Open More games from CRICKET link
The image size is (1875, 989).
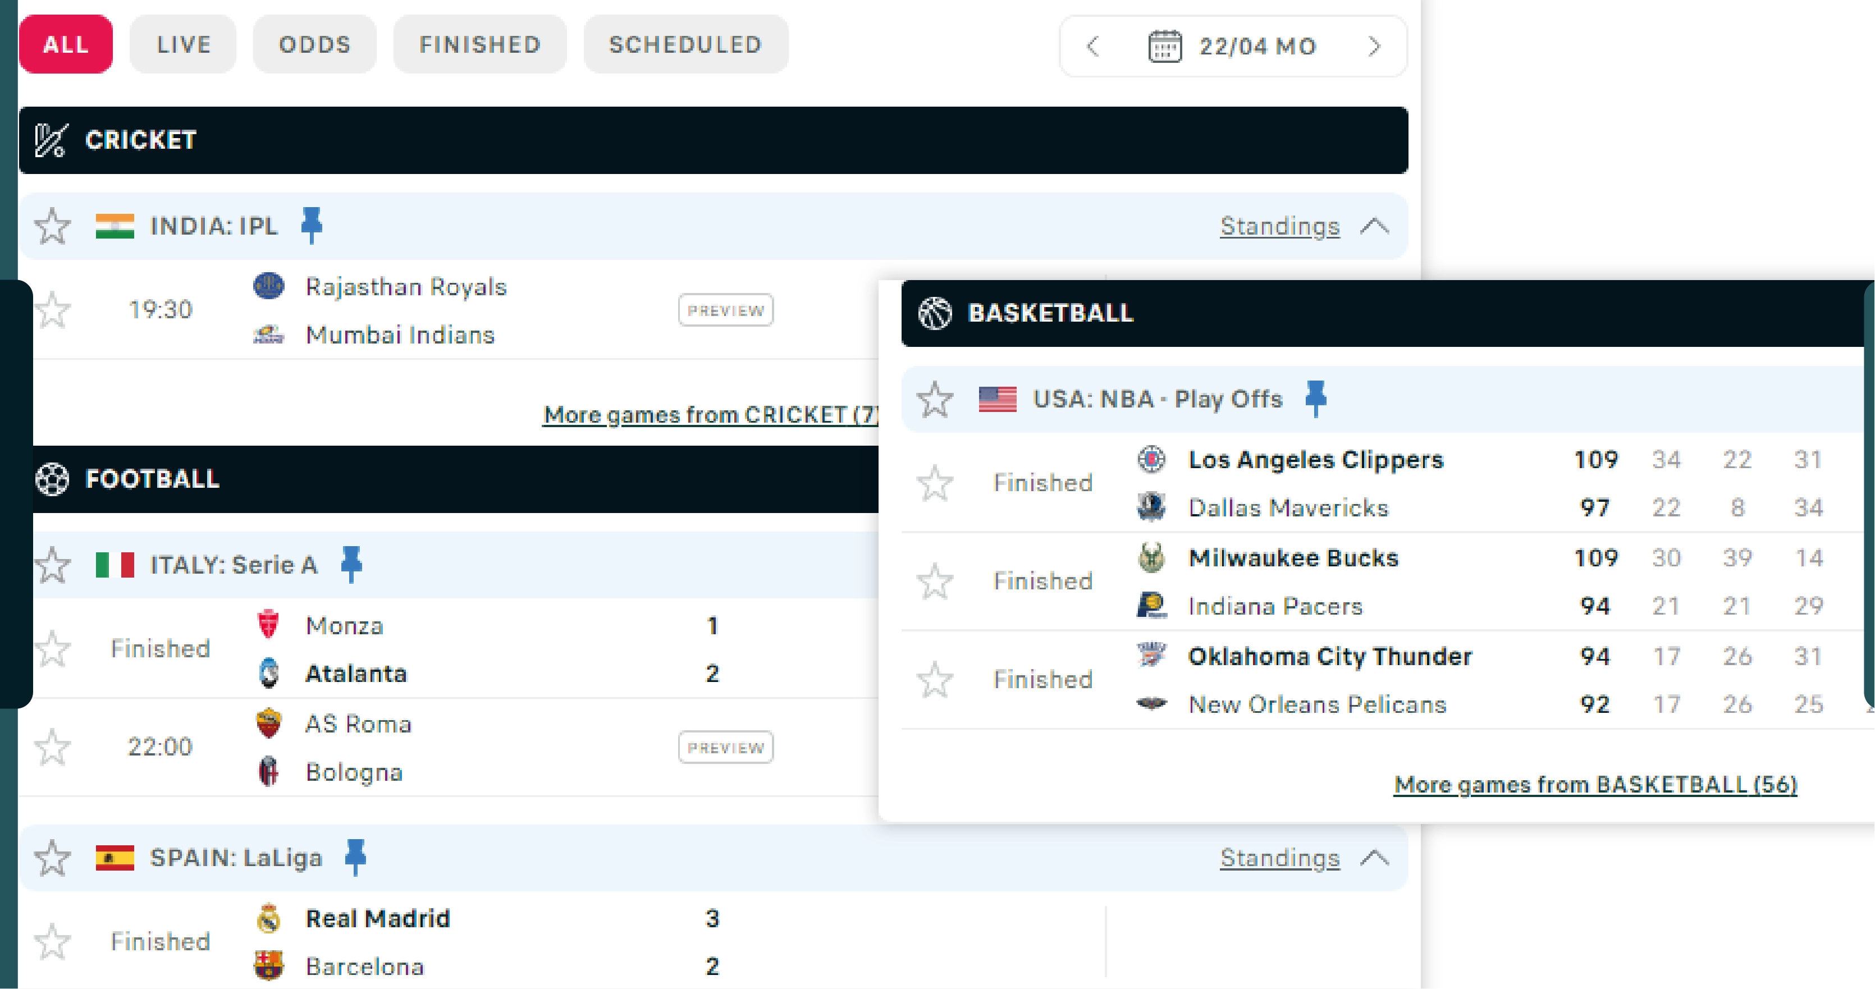click(x=711, y=415)
